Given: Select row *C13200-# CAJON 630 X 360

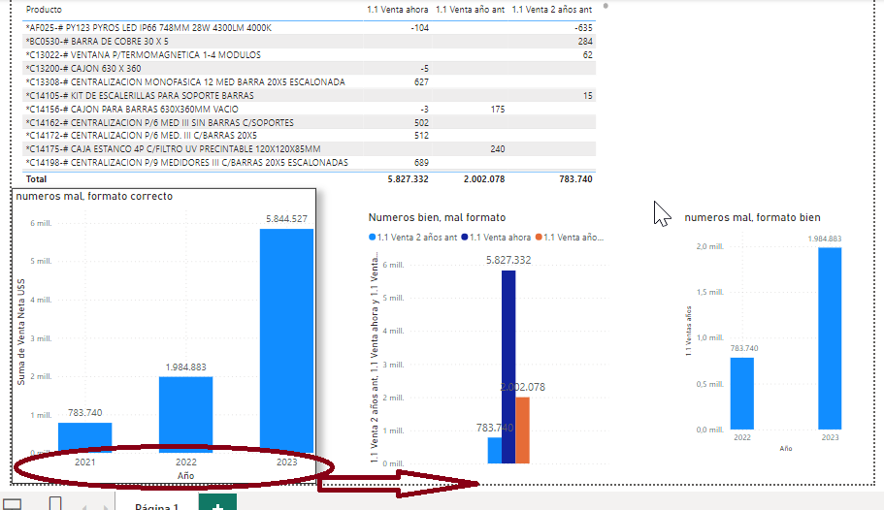Looking at the screenshot, I should pyautogui.click(x=309, y=68).
